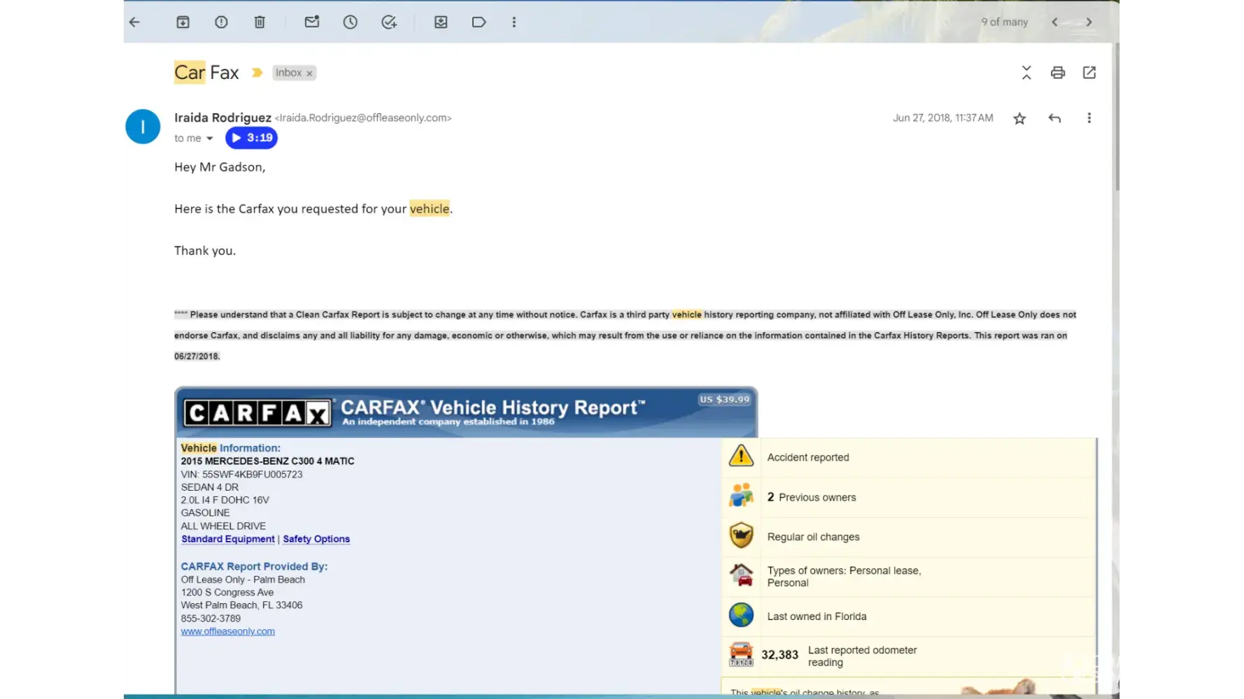Open the Standard Equipment link
This screenshot has width=1244, height=699.
tap(227, 539)
